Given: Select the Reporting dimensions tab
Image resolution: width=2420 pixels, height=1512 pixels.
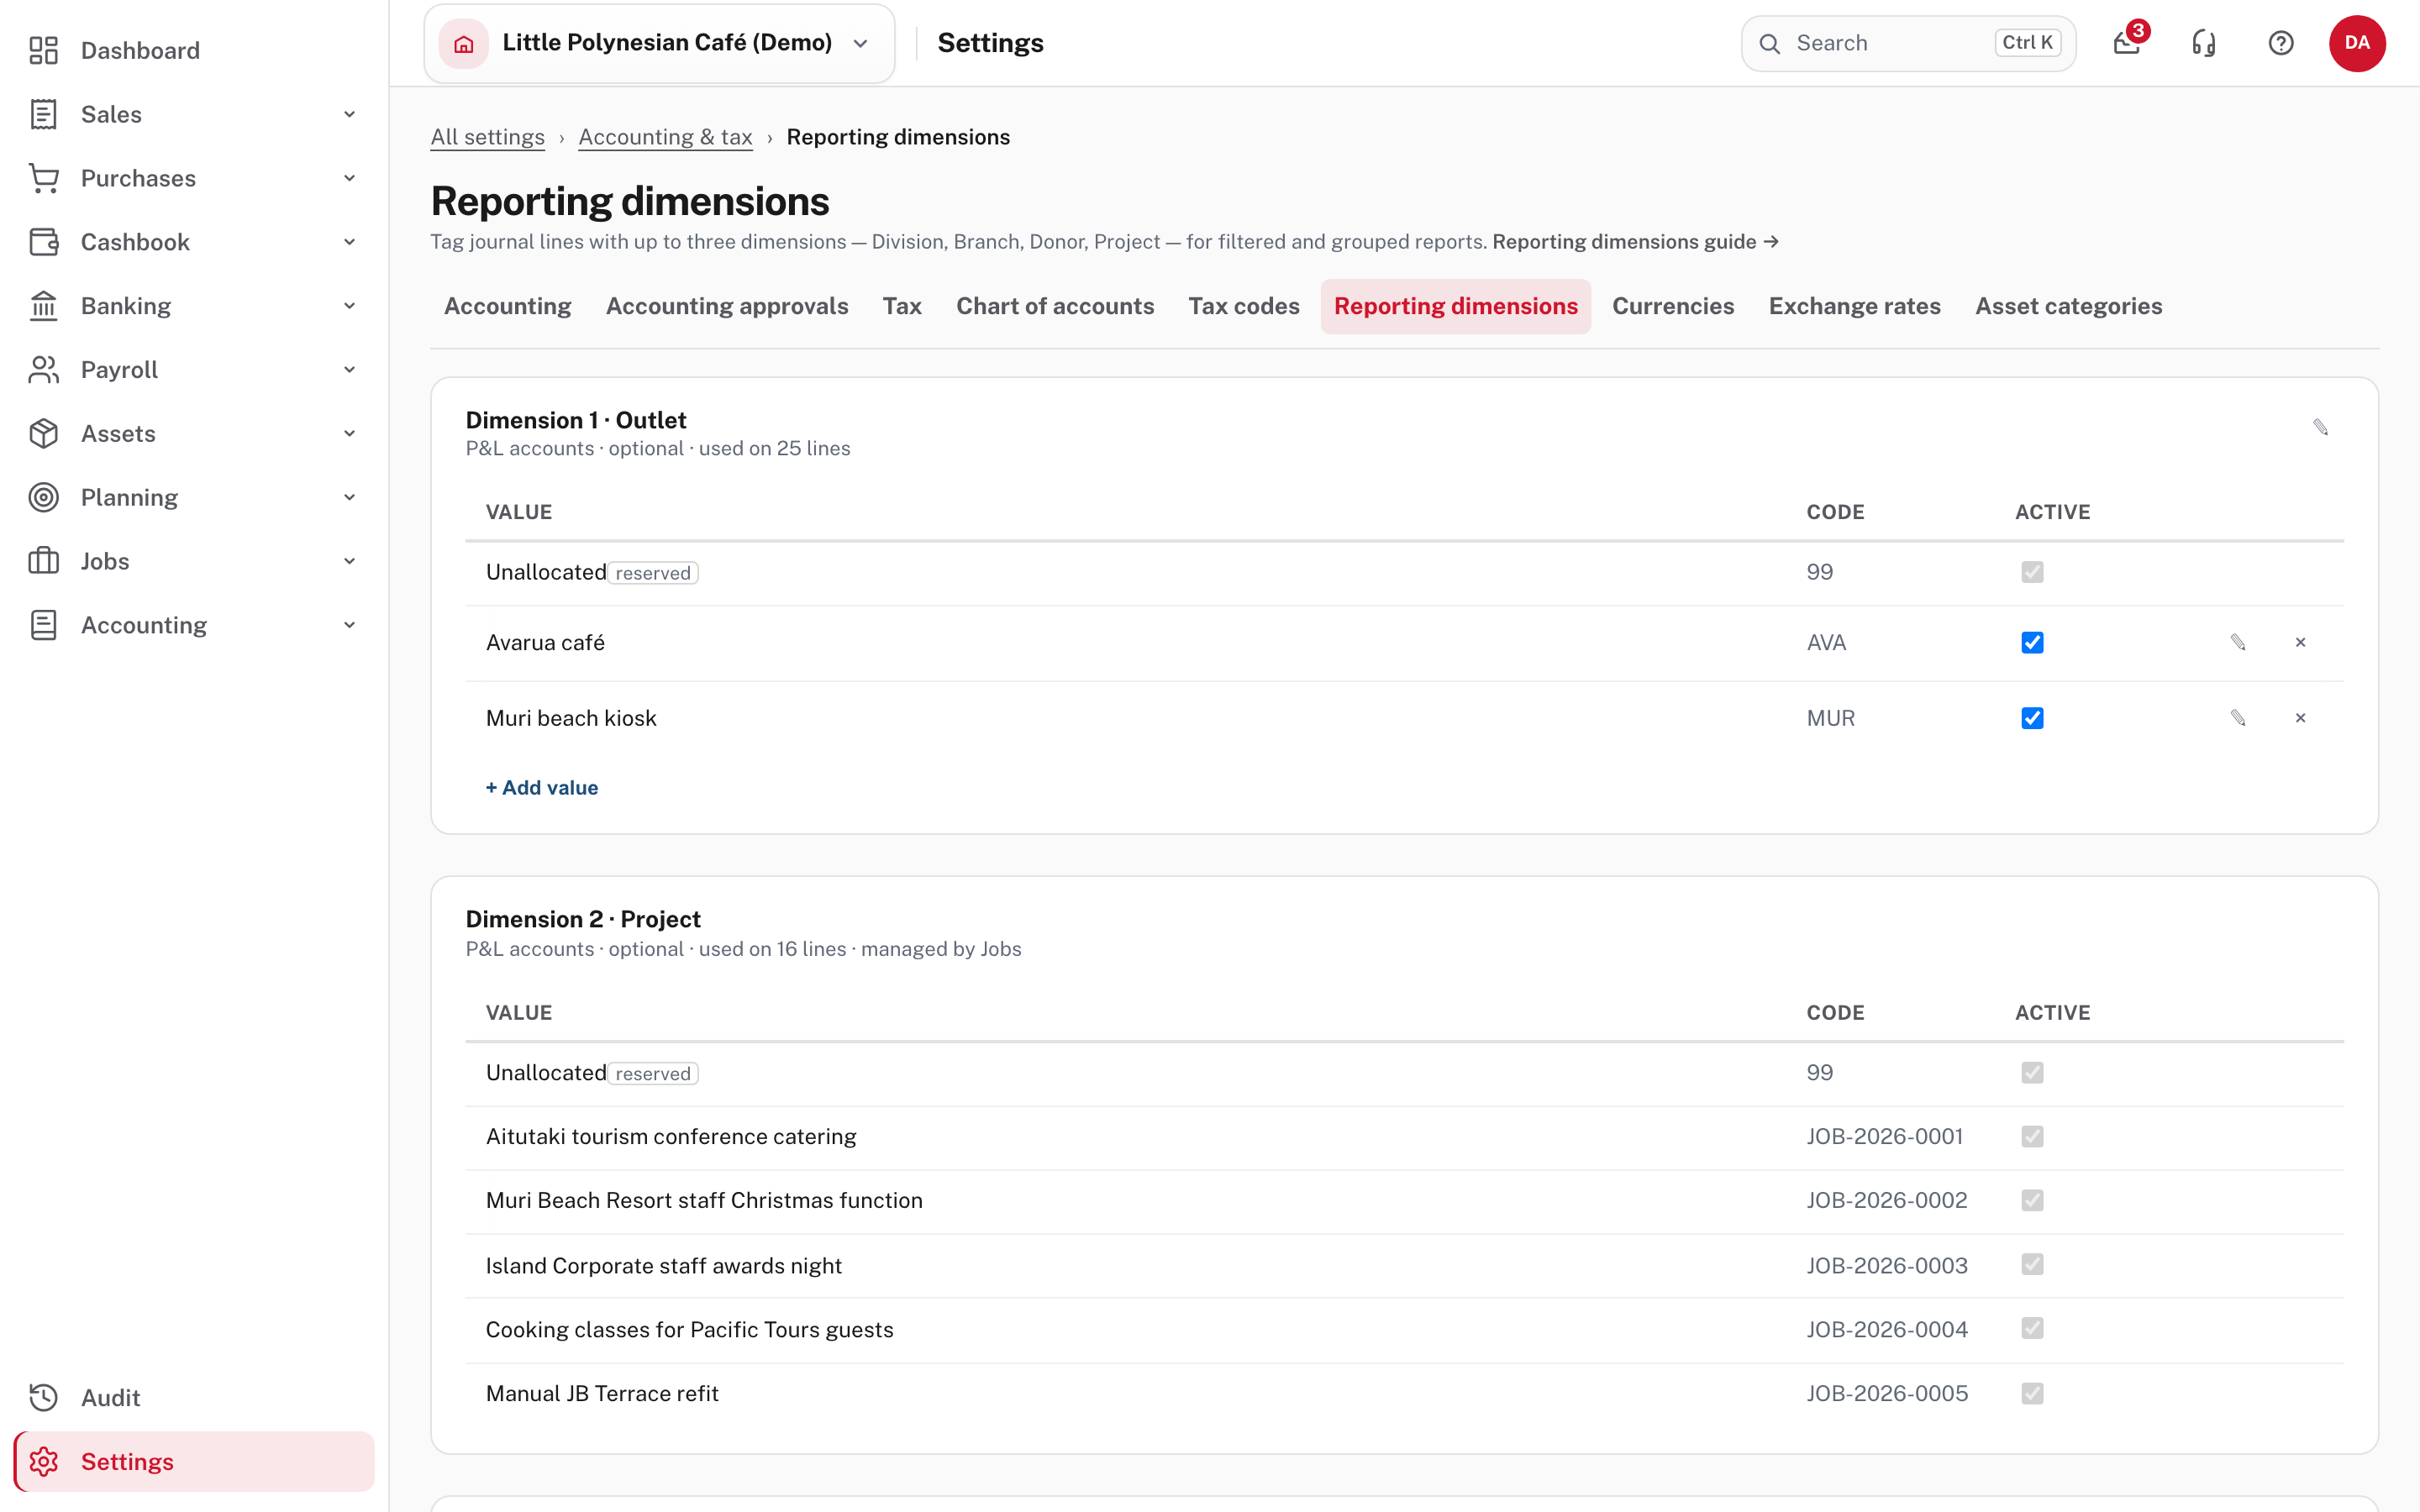Looking at the screenshot, I should coord(1456,306).
